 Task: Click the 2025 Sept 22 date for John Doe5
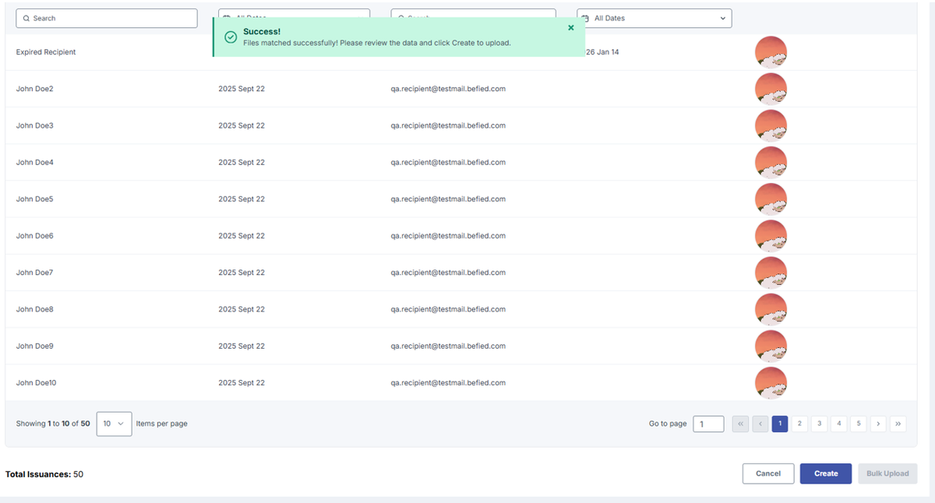click(242, 199)
